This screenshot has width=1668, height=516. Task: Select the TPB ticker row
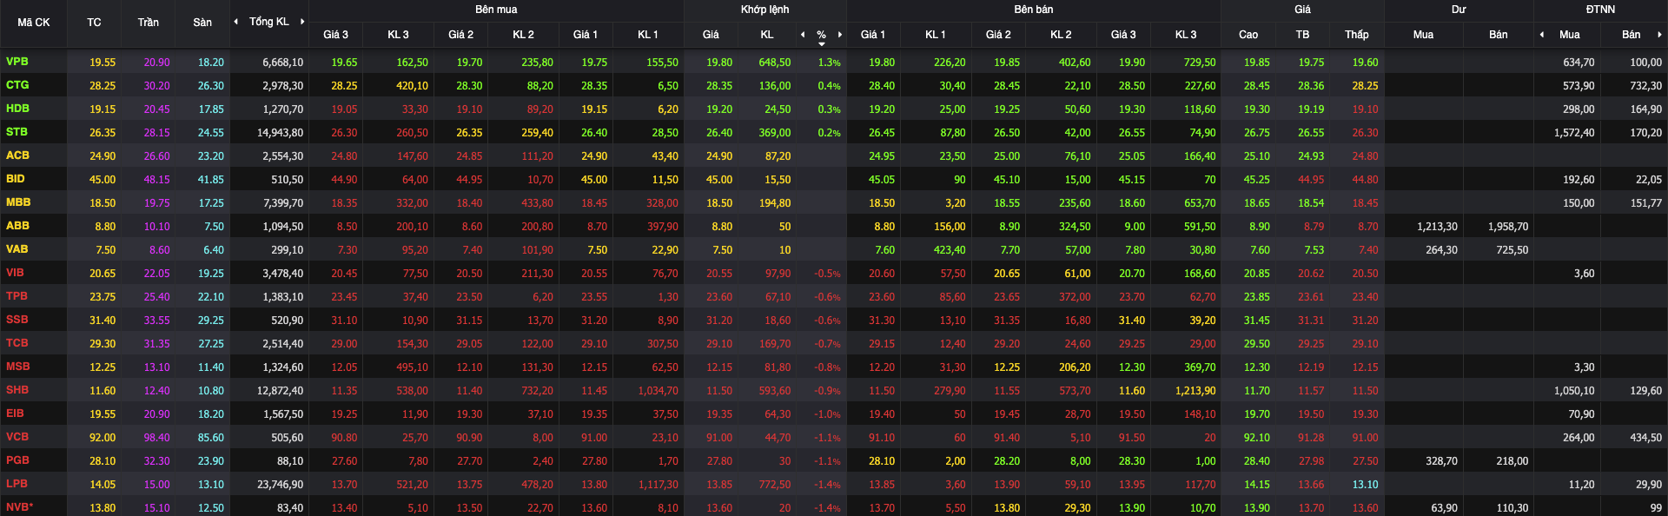(834, 296)
